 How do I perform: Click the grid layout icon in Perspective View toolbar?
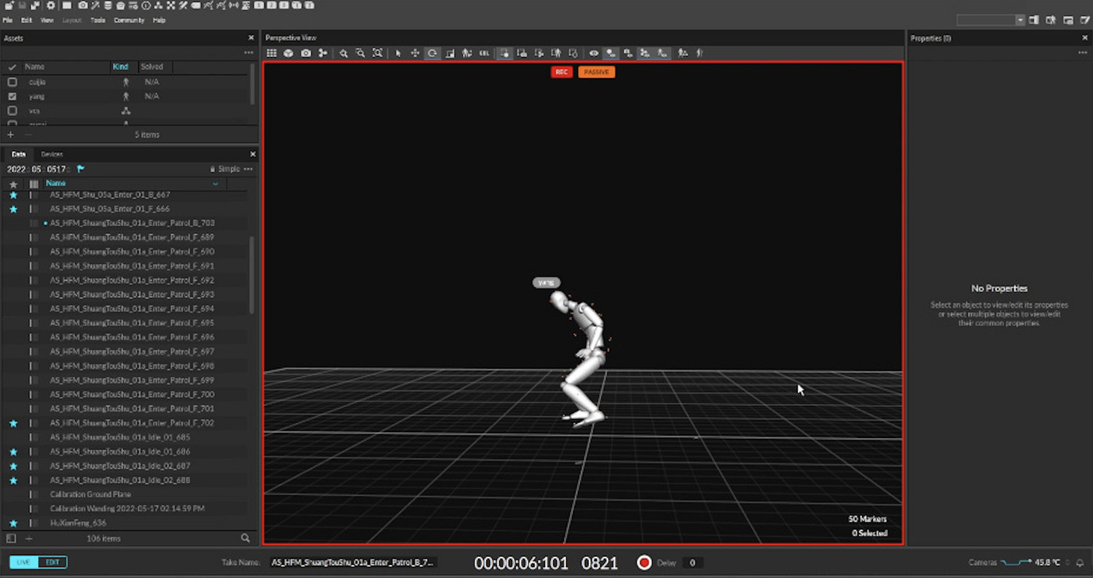[272, 53]
